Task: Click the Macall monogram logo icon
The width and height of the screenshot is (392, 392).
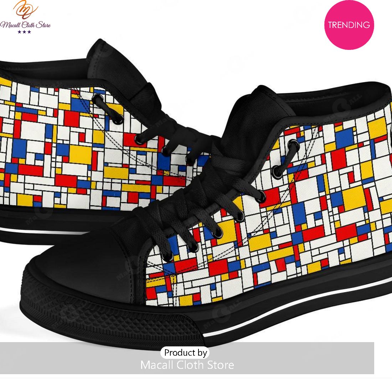Action: tap(25, 10)
